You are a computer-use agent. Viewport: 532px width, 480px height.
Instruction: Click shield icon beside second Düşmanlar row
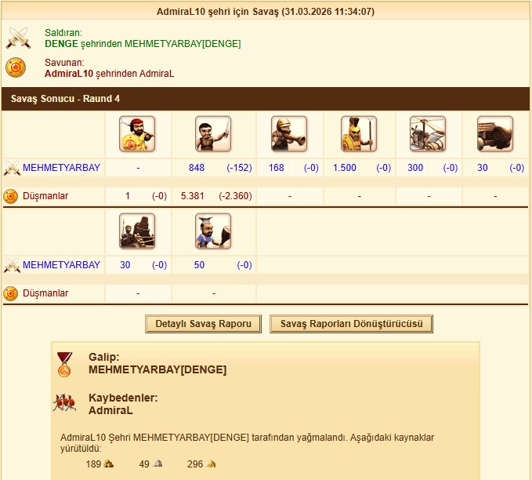click(10, 293)
